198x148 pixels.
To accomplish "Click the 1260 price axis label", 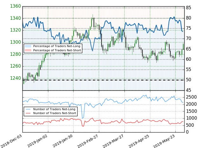I will (x=16, y=66).
